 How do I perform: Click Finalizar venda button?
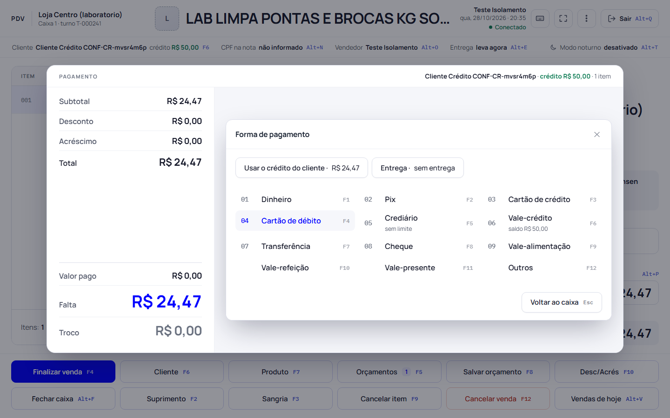(63, 372)
